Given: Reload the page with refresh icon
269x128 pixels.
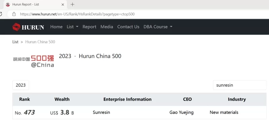Looking at the screenshot, I should pyautogui.click(x=1, y=14).
